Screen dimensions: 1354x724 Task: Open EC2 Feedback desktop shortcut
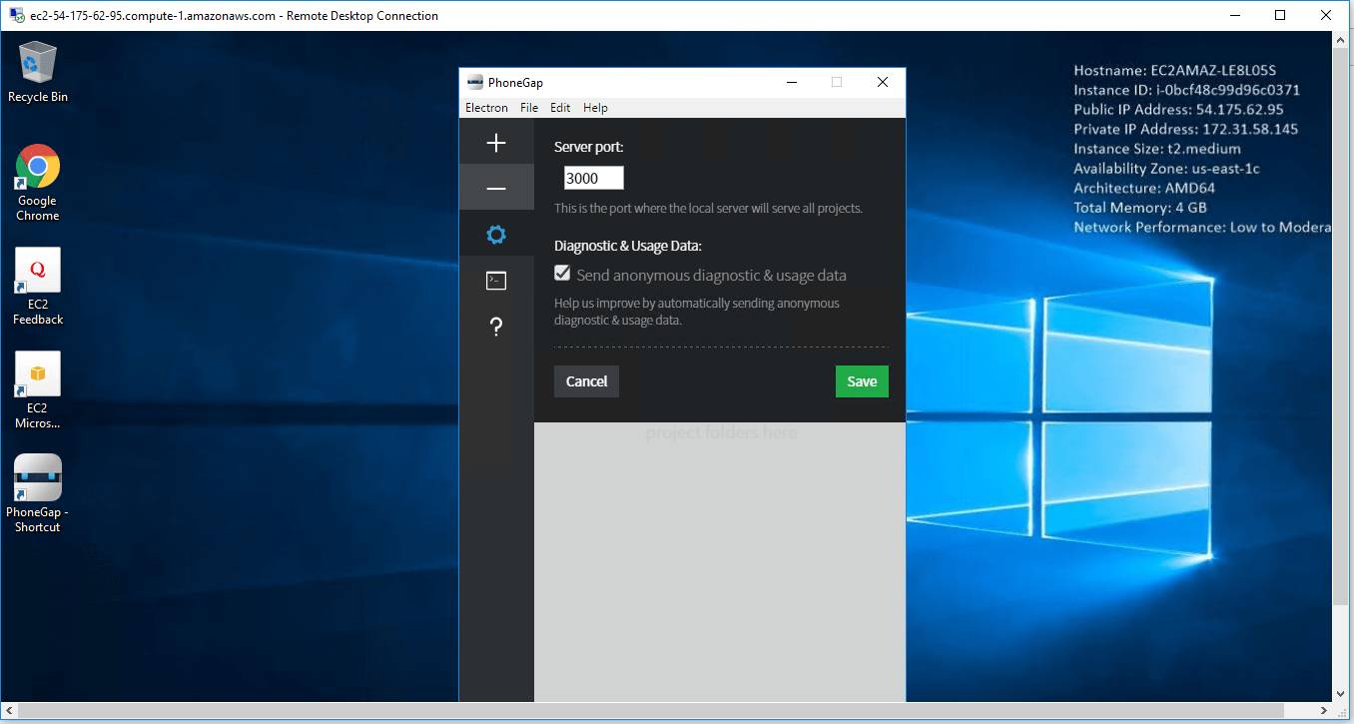(x=38, y=287)
